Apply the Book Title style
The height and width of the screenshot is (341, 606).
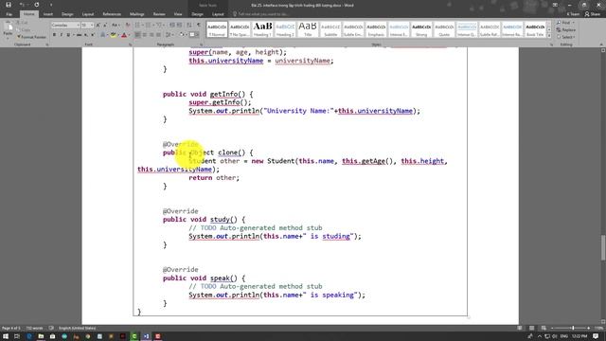click(x=535, y=29)
